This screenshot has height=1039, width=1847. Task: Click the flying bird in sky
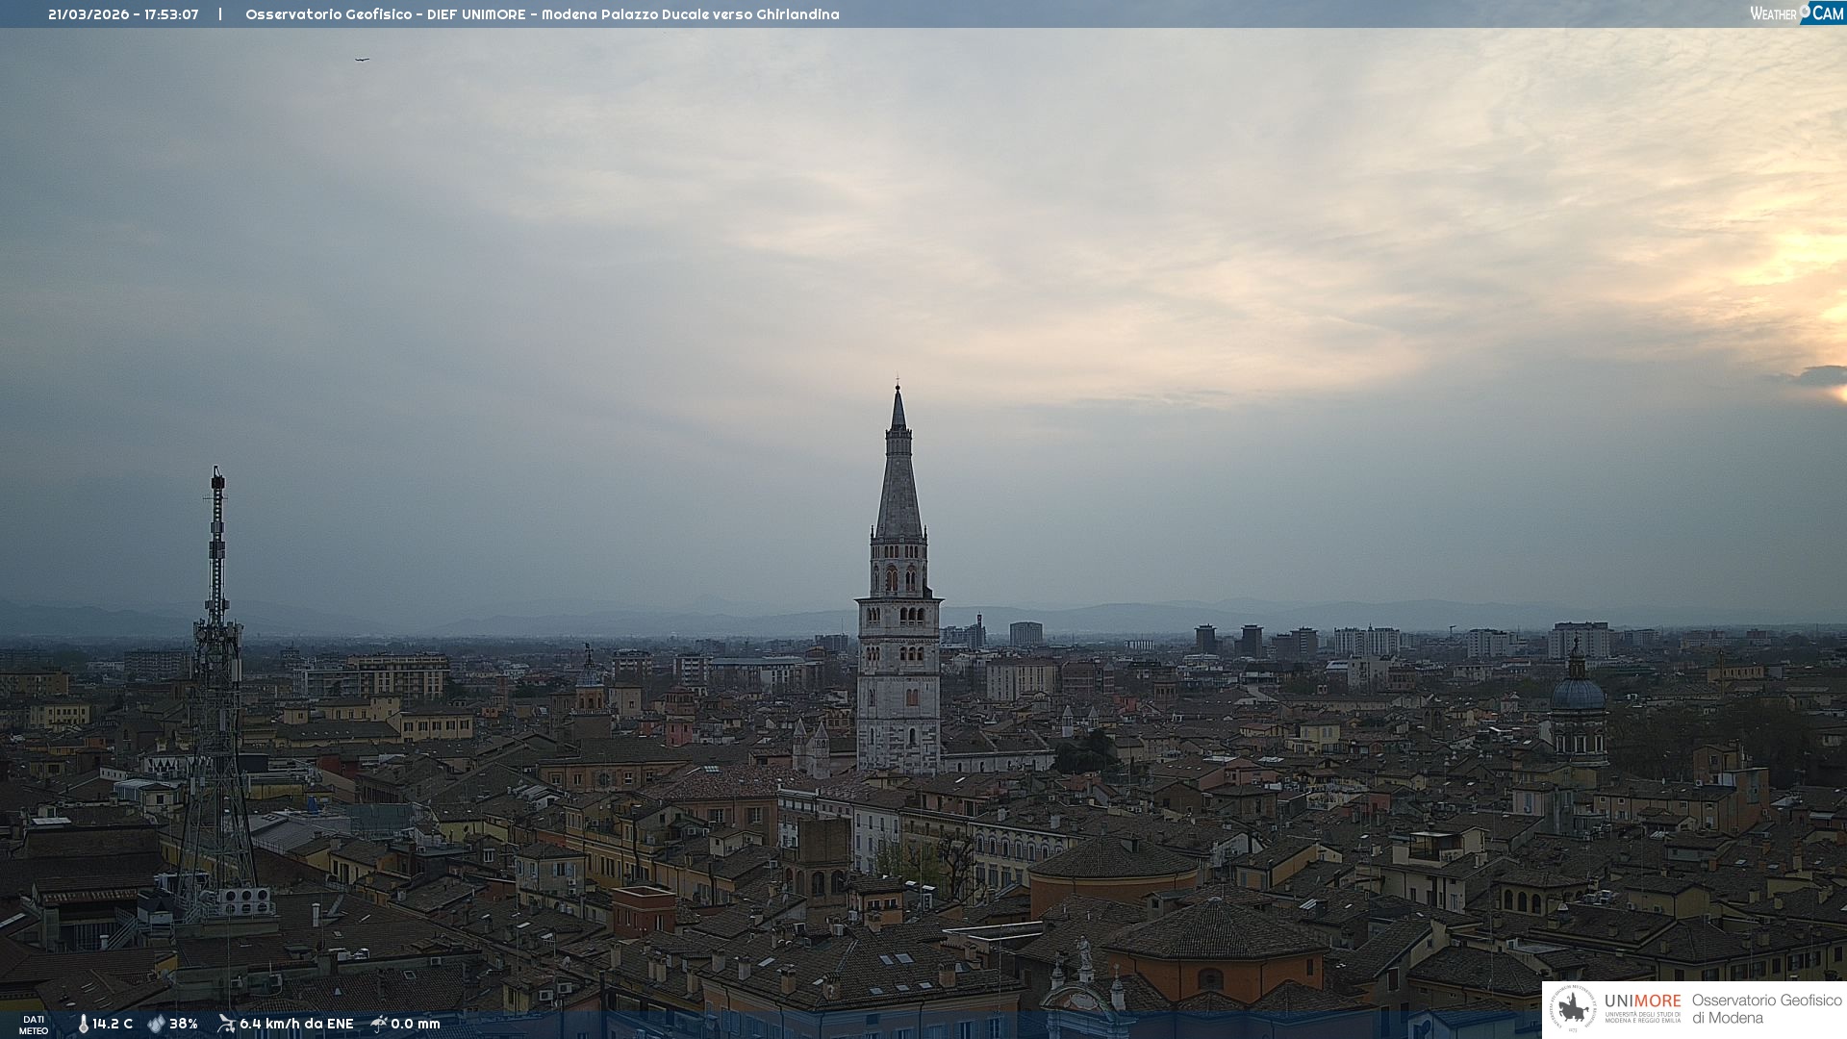tap(362, 60)
